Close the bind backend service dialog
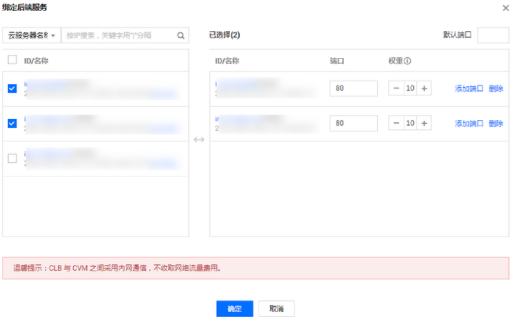510x318 pixels. [x=505, y=8]
